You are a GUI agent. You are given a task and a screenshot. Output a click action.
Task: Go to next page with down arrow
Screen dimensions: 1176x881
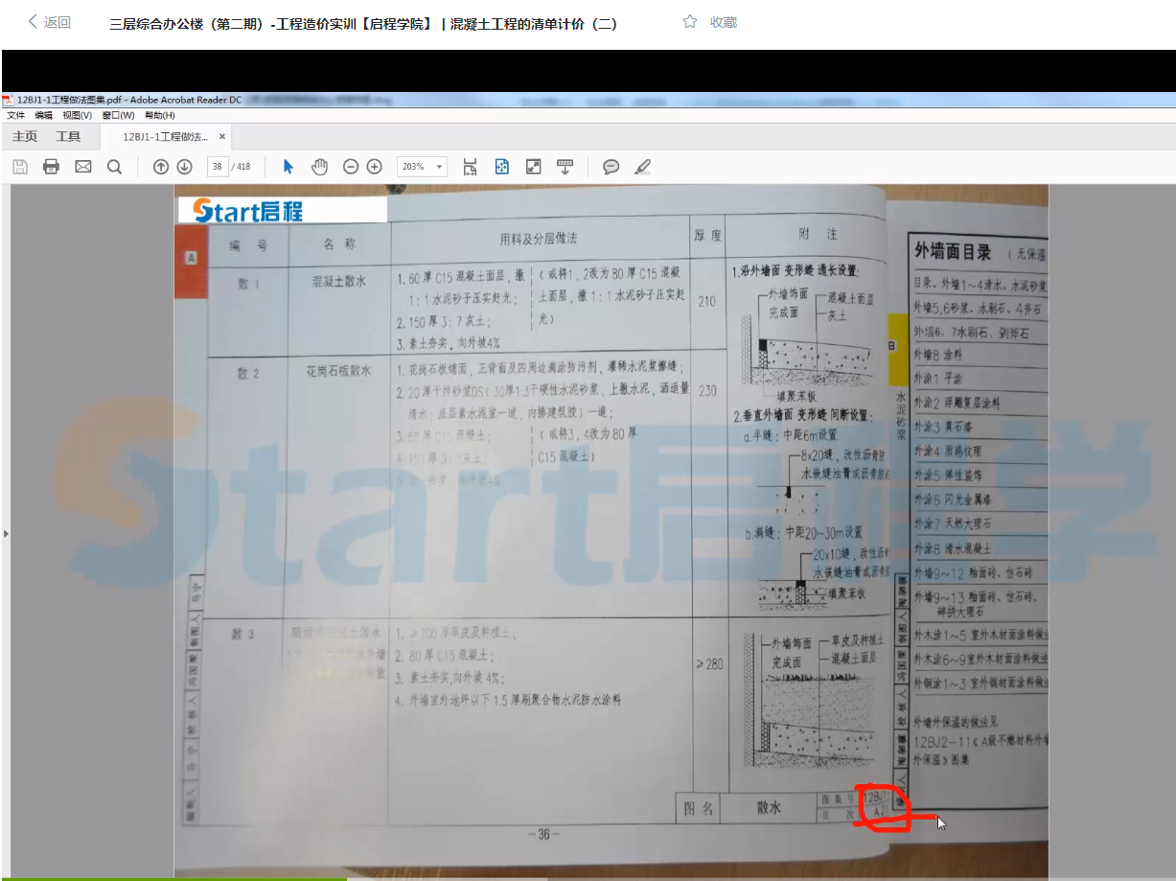(185, 167)
